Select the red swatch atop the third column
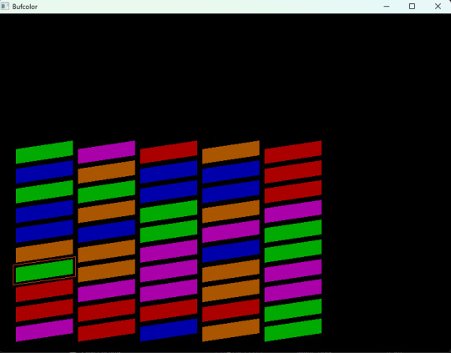The width and height of the screenshot is (451, 353). [169, 152]
